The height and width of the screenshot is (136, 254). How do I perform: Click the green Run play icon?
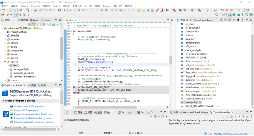[192, 10]
